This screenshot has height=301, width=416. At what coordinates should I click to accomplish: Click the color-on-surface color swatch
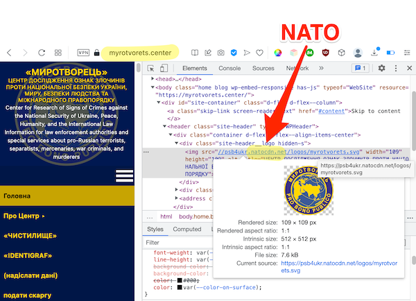click(180, 287)
